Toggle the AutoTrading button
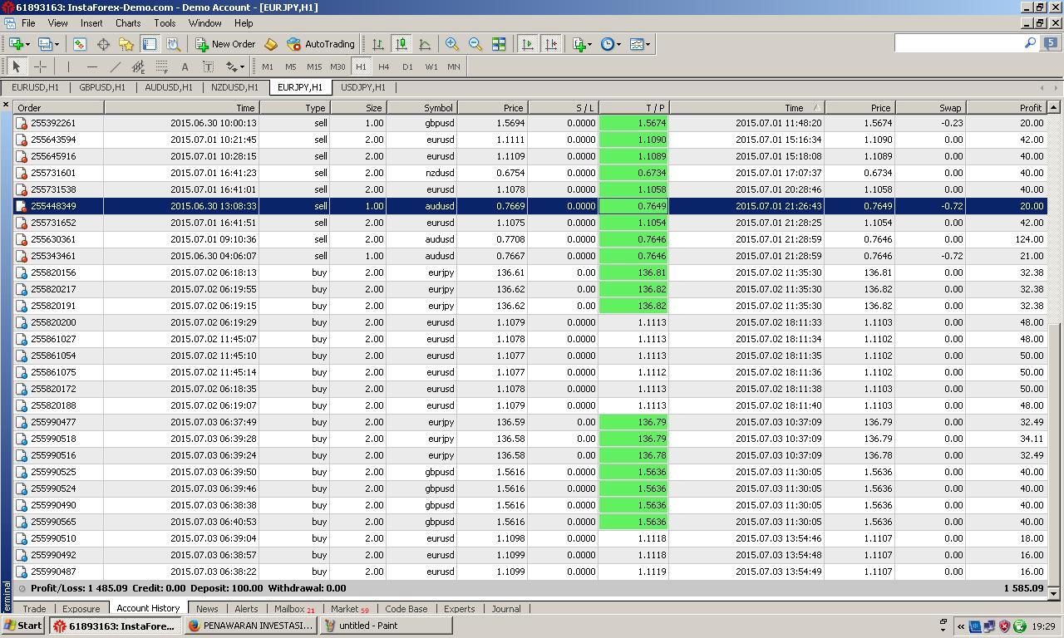The width and height of the screenshot is (1064, 638). click(321, 44)
